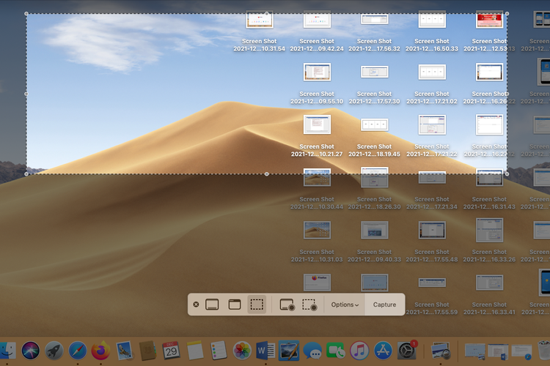Open Contacts book icon in Dock
The width and height of the screenshot is (550, 366).
point(147,350)
